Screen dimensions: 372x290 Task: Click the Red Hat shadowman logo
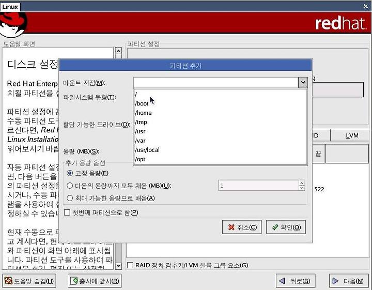coord(13,24)
